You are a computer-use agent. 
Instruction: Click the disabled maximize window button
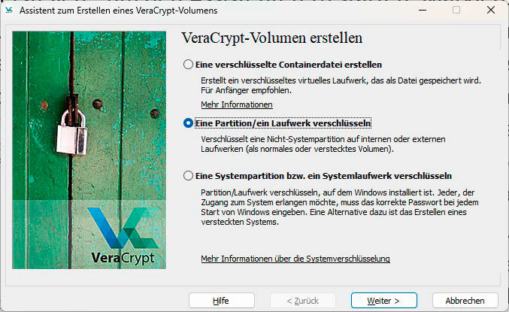456,10
